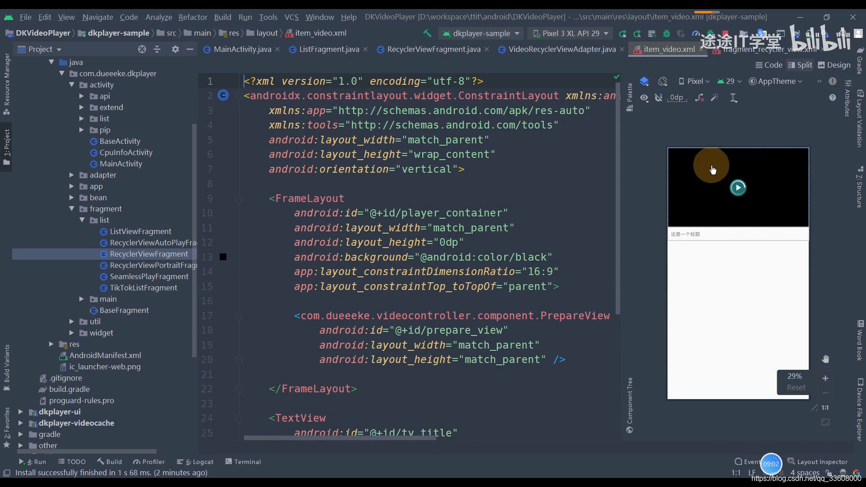The image size is (866, 487).
Task: Click the warning indicator in the design toolbar
Action: (x=833, y=81)
